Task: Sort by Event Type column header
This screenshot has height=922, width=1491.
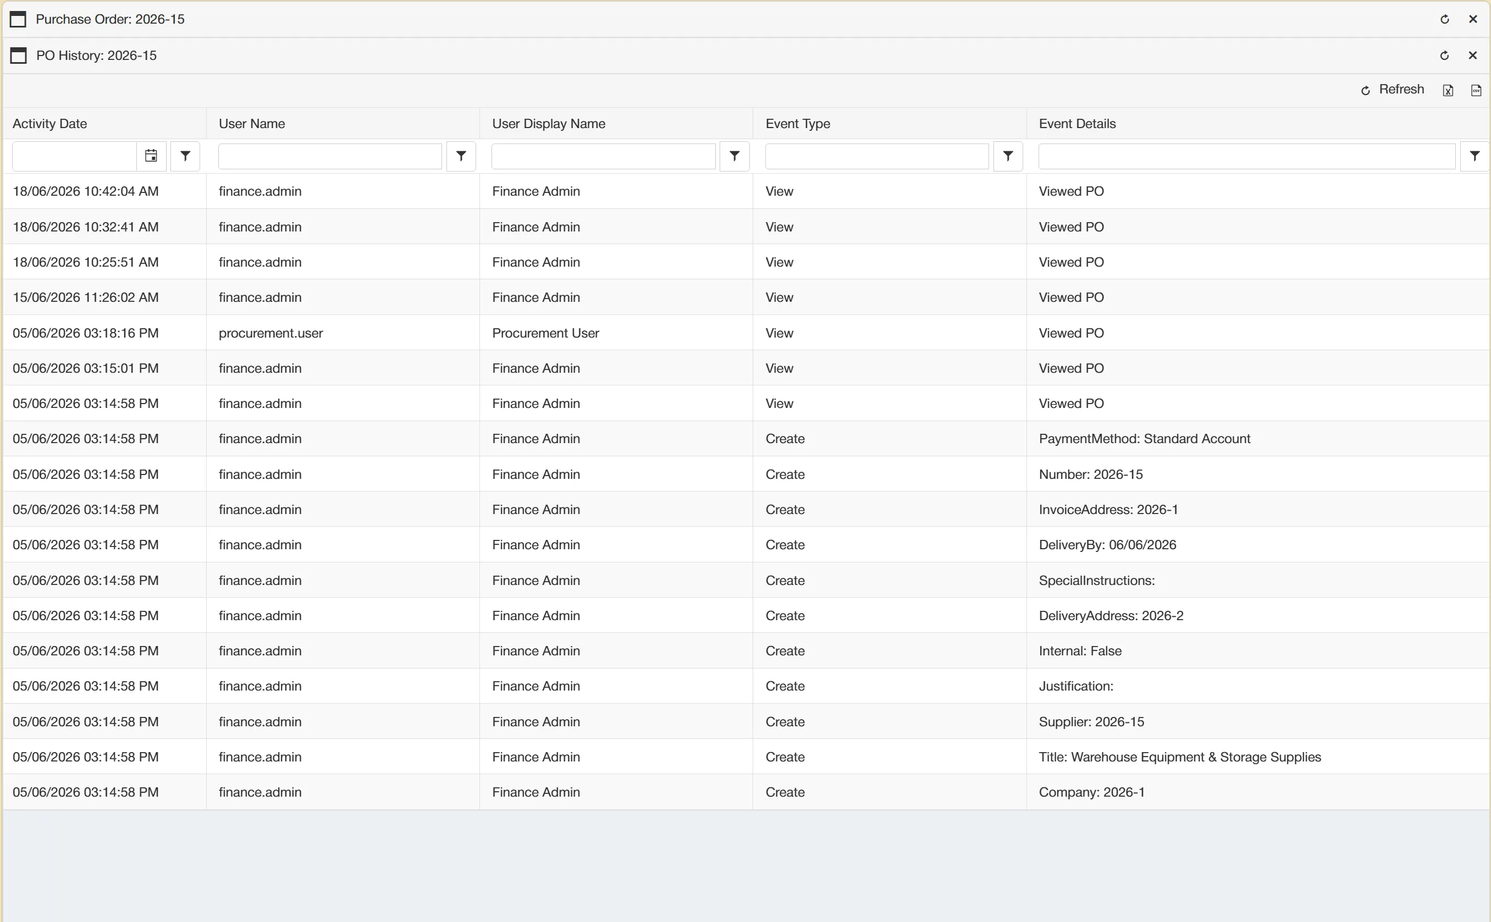Action: click(798, 124)
